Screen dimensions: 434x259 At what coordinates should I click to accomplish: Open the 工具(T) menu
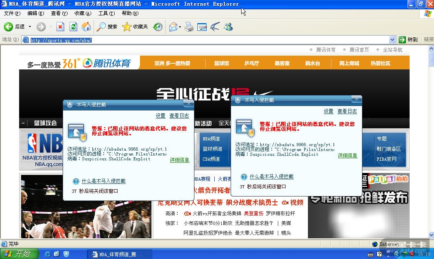coord(107,13)
